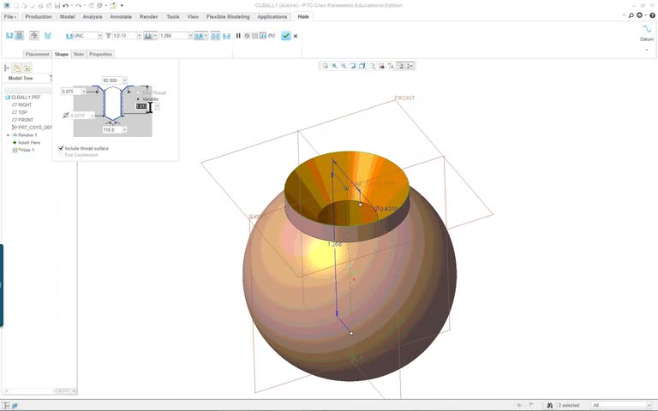Open the saved orientations icon

point(372,66)
